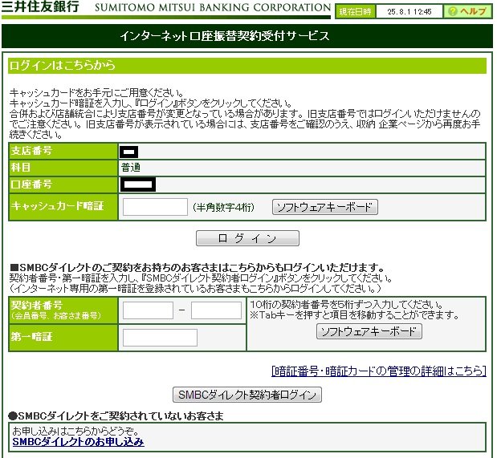The width and height of the screenshot is (497, 458).
Task: Click the 支店番号 row label
Action: (31, 151)
